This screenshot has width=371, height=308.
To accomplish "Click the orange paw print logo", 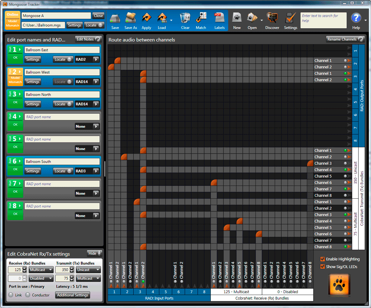I will 339,285.
